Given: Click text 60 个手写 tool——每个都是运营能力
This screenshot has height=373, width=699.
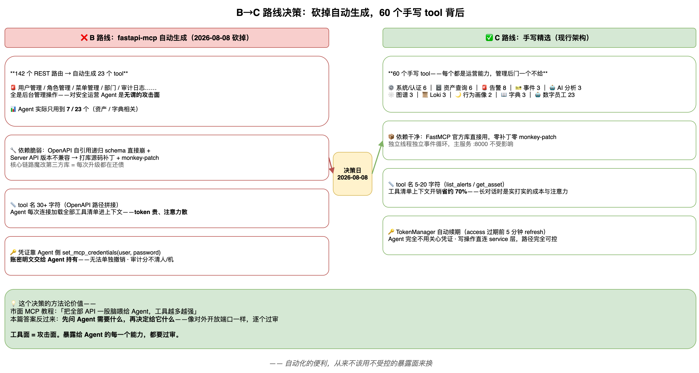Looking at the screenshot, I should click(468, 73).
